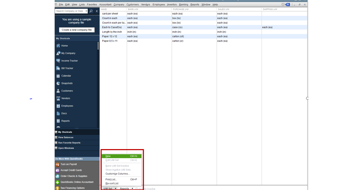Open the Lists menu
This screenshot has width=338, height=190.
(82, 4)
